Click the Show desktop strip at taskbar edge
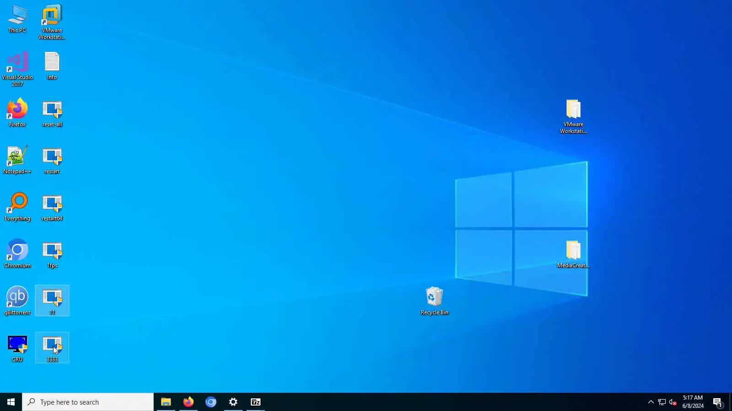The width and height of the screenshot is (732, 411). [731, 402]
